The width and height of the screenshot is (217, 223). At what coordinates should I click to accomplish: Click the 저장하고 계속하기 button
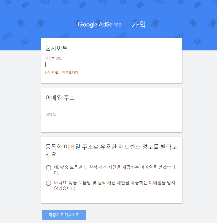(64, 215)
